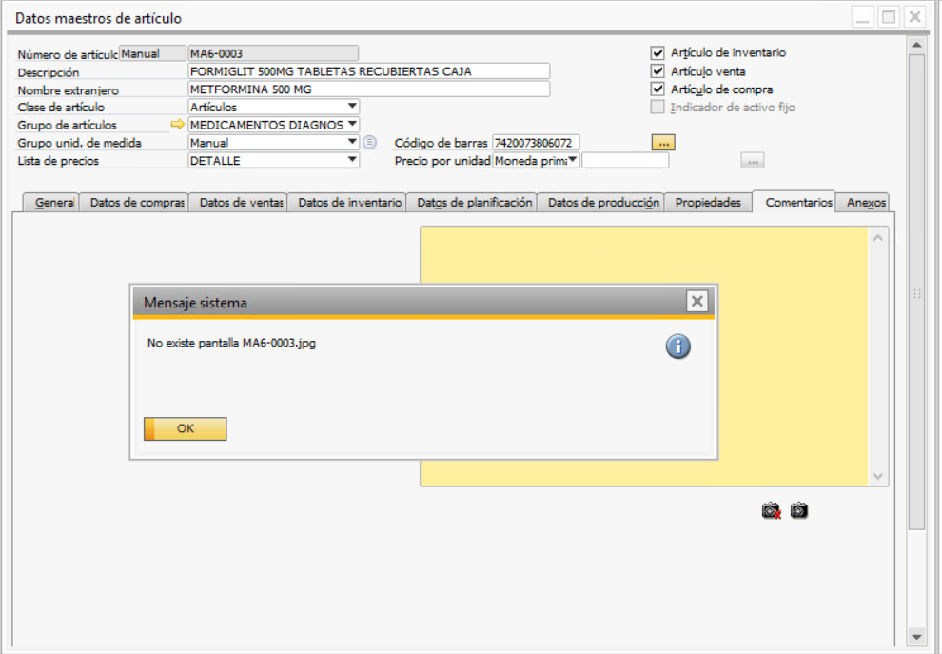Click the gray ellipsis button beside unit price
The height and width of the screenshot is (654, 942).
tap(752, 161)
